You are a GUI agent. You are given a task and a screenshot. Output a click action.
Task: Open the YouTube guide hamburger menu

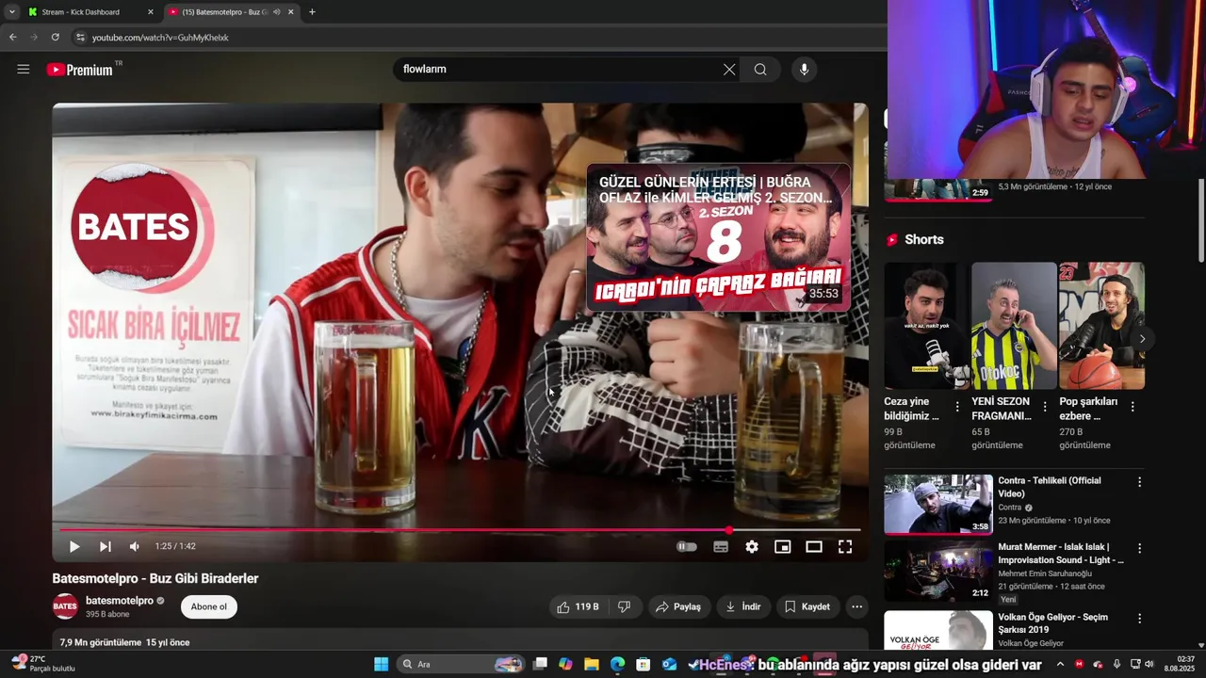[x=24, y=69]
